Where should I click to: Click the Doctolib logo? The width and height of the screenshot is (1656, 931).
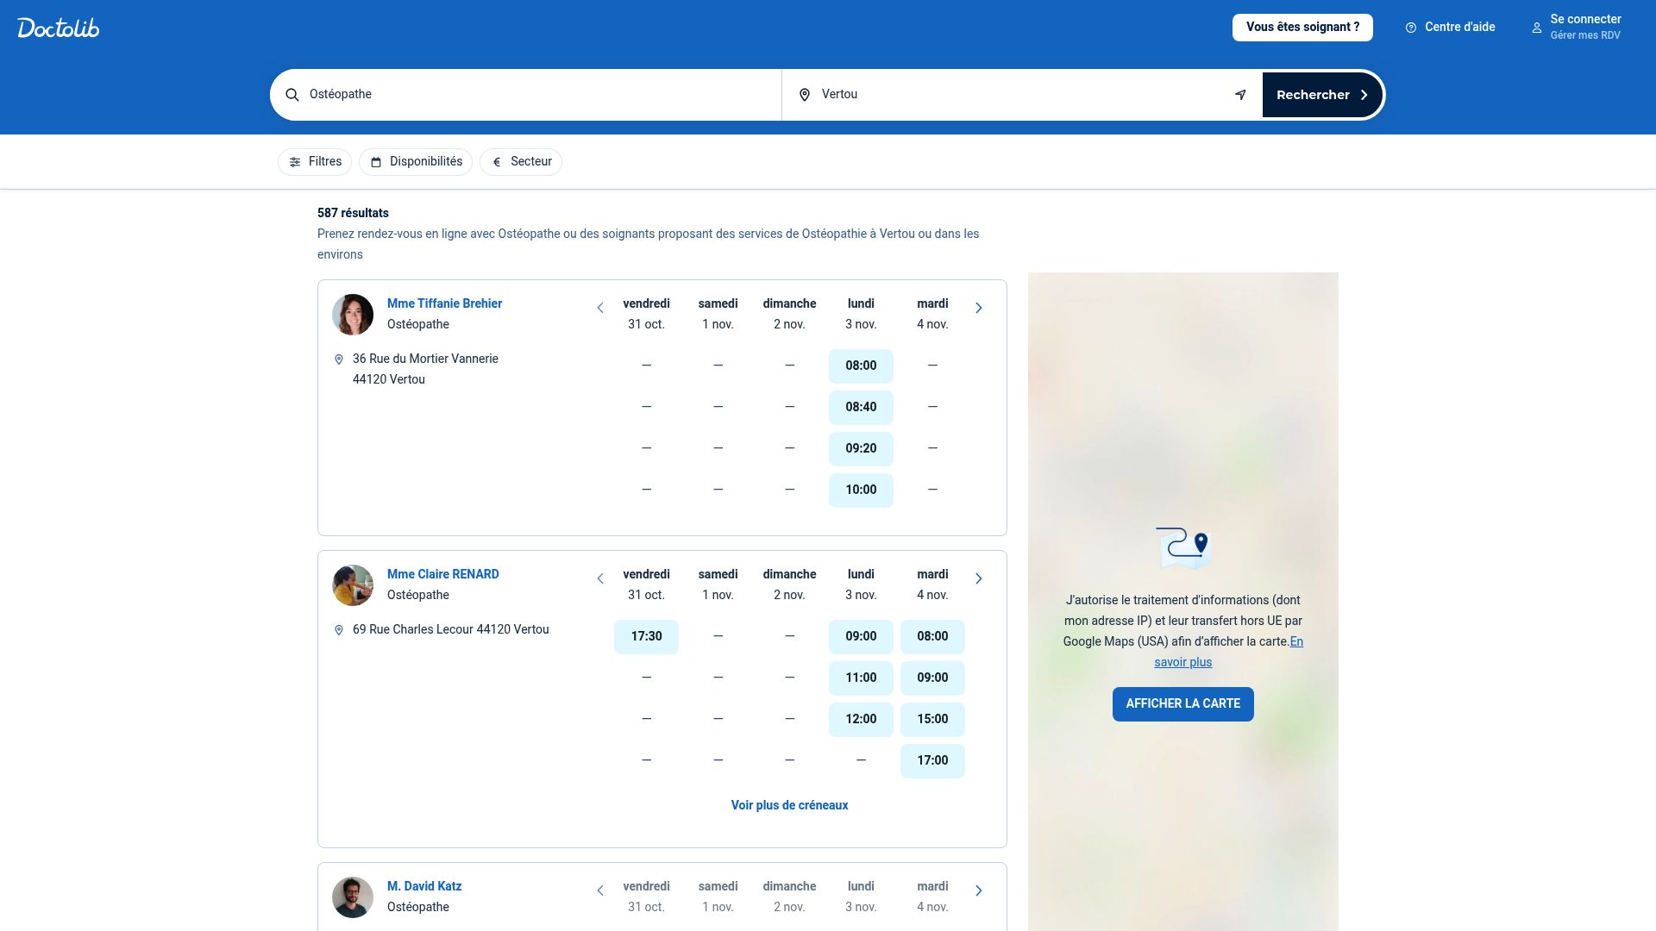[58, 27]
